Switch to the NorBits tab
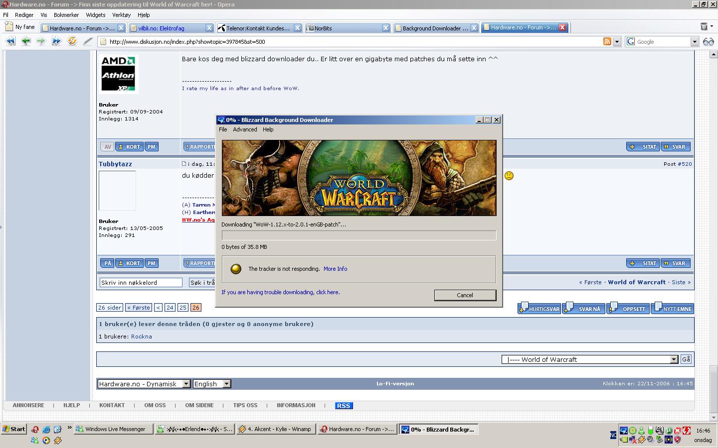 click(348, 28)
